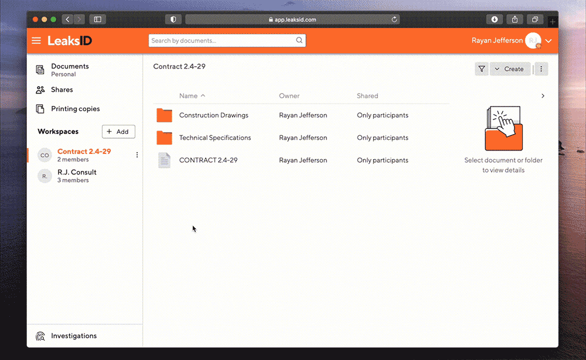
Task: Open Investigations section
Action: click(74, 336)
